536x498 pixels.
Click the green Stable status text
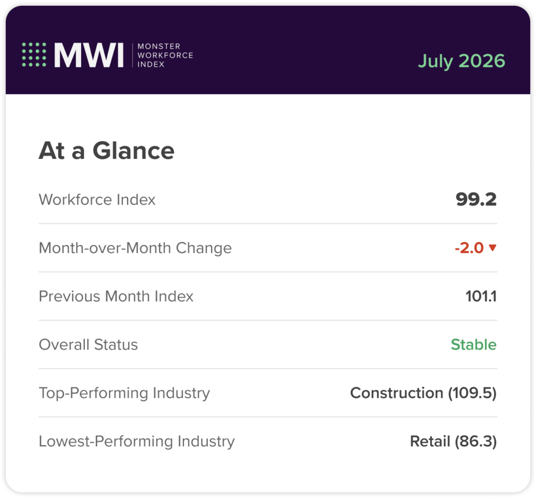click(x=474, y=345)
